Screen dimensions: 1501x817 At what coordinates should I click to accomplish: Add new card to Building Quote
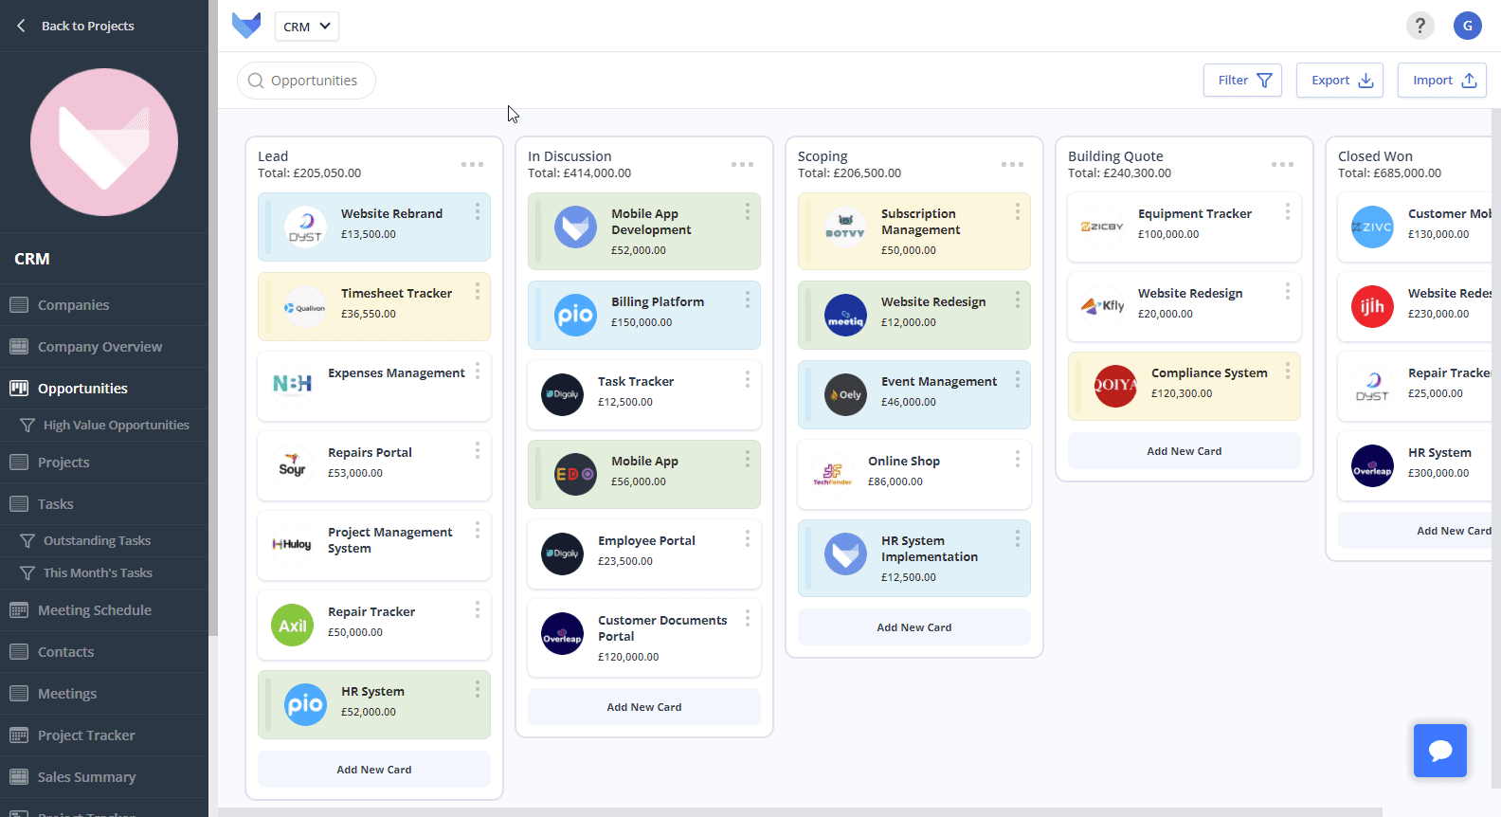1184,451
